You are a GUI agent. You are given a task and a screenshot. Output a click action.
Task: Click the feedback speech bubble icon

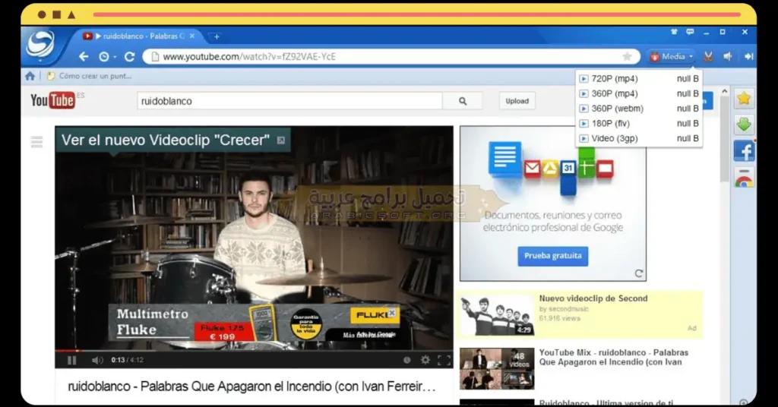click(690, 32)
